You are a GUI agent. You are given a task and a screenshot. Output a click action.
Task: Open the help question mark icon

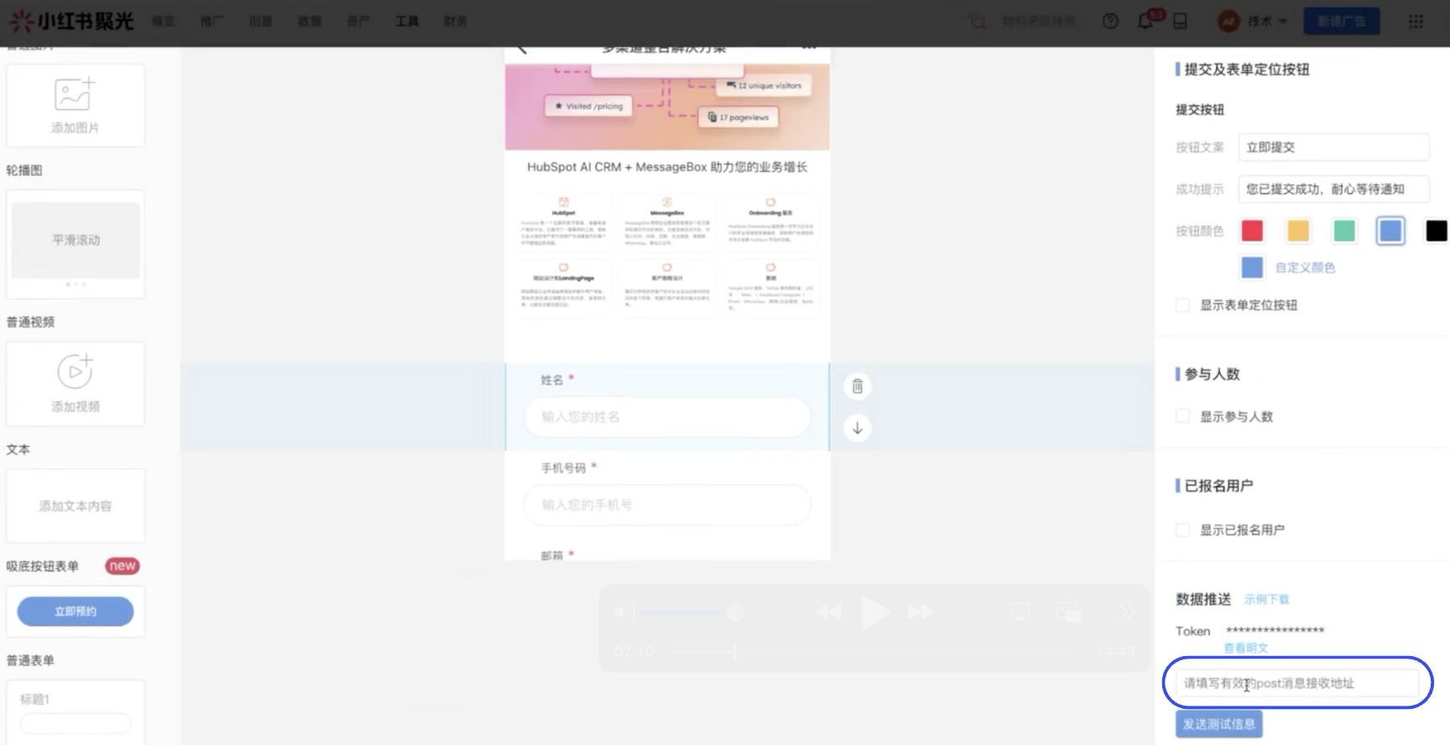(x=1110, y=21)
